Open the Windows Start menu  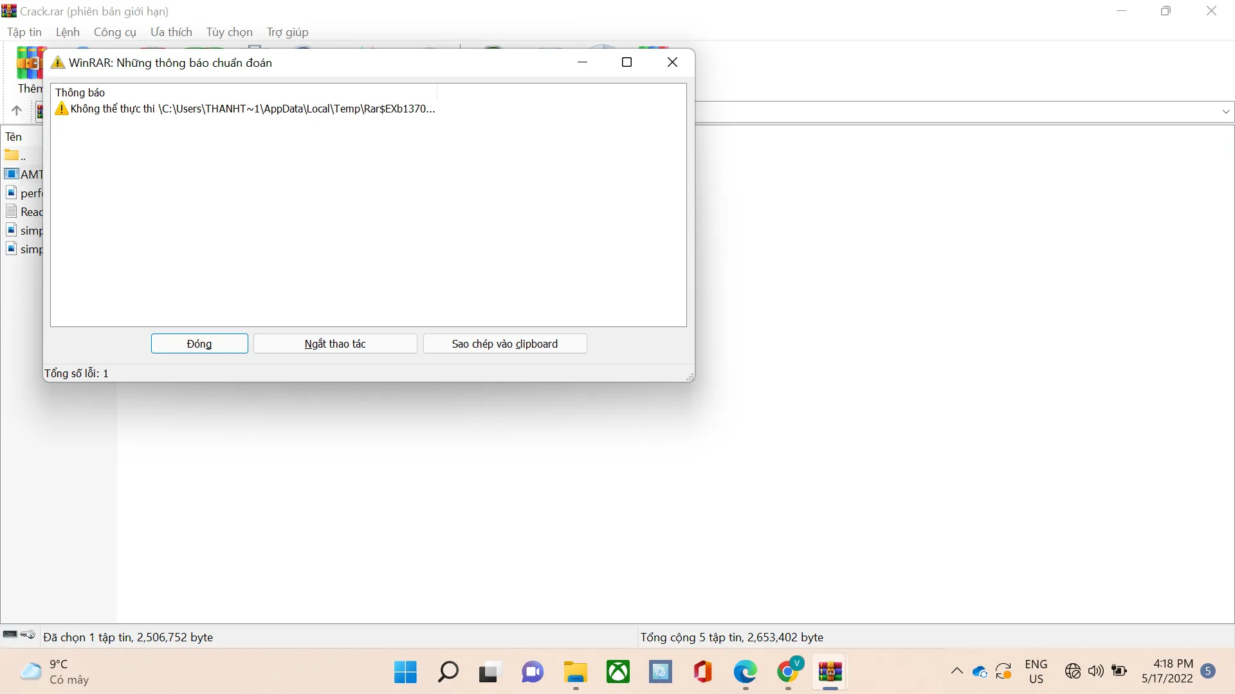405,672
